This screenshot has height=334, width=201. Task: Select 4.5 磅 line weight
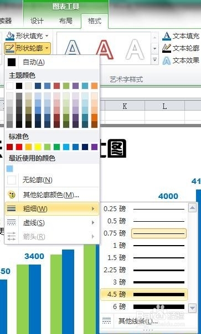[144, 295]
